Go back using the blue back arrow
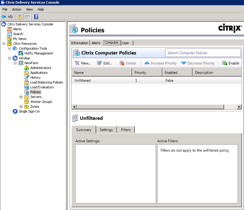The image size is (244, 210). coord(4,17)
